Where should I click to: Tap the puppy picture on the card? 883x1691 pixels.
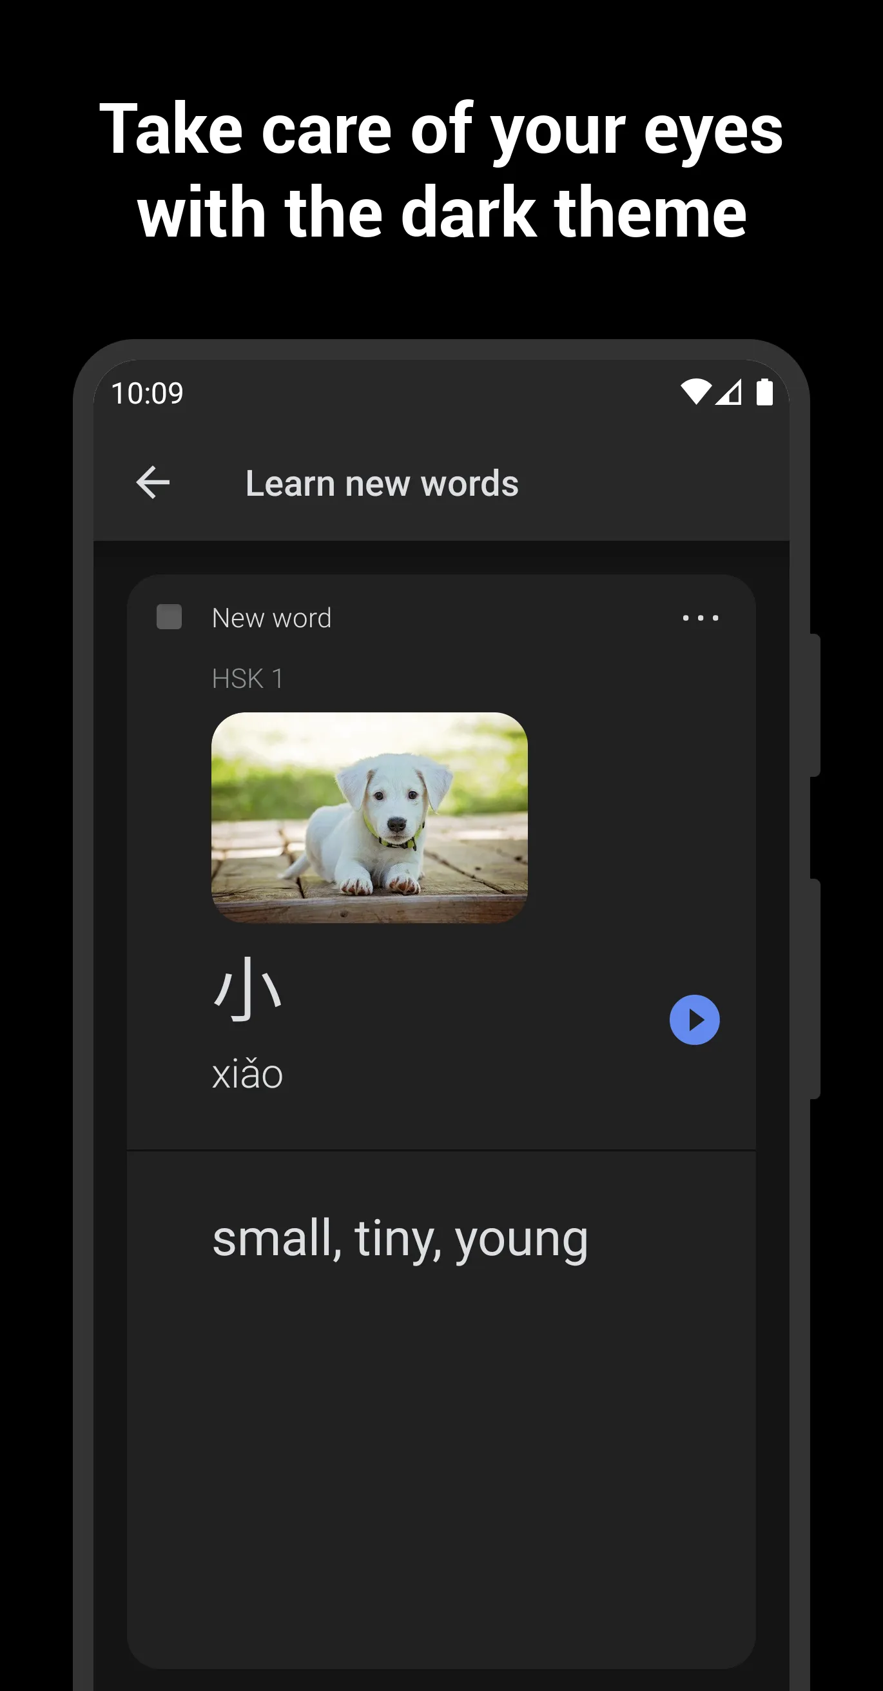pos(369,818)
